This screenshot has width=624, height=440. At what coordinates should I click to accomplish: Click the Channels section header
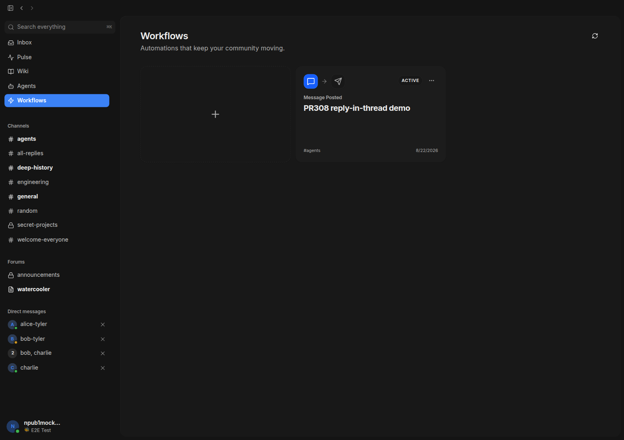[18, 126]
